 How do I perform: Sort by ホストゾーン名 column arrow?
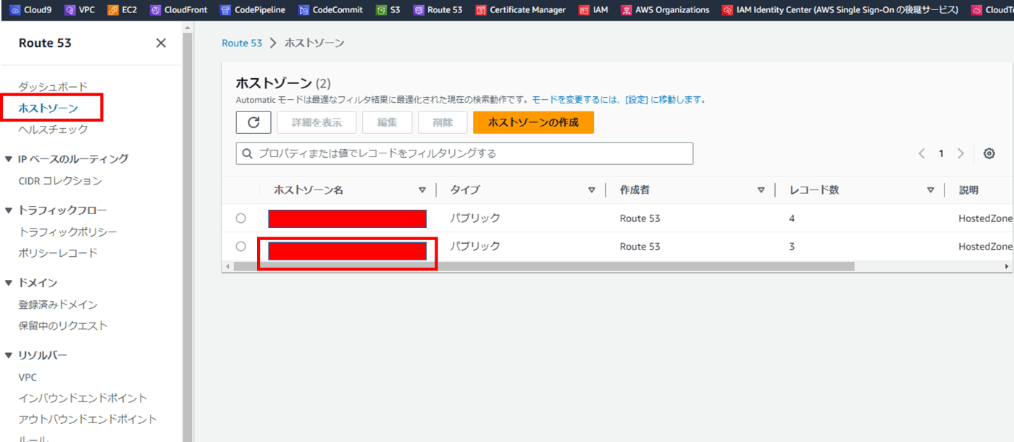(422, 190)
